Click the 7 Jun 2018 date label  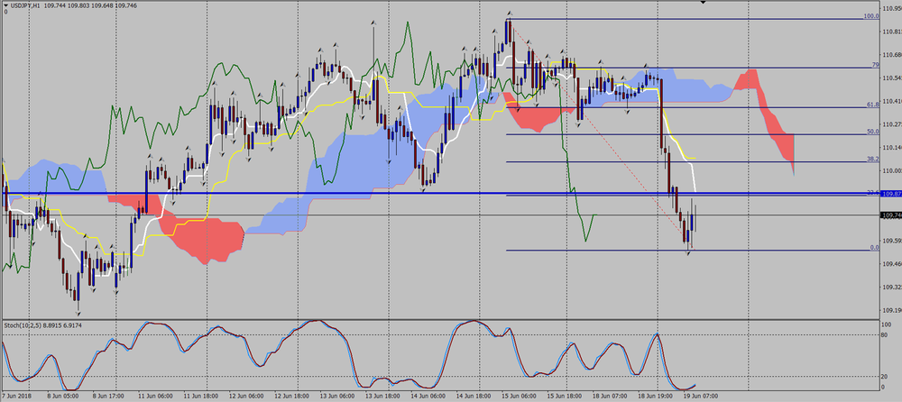[14, 397]
